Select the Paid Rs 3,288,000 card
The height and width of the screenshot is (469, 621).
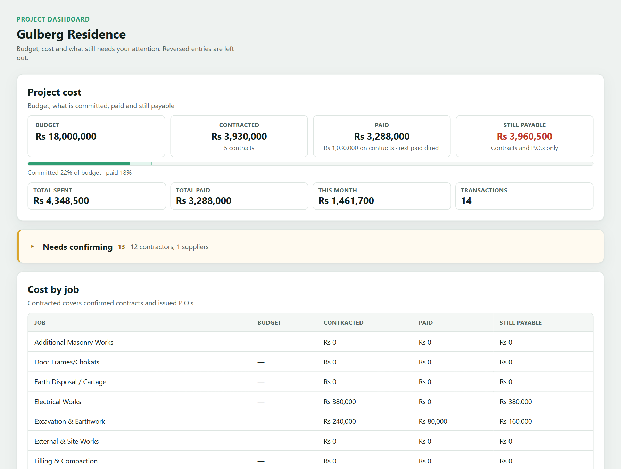pyautogui.click(x=382, y=136)
